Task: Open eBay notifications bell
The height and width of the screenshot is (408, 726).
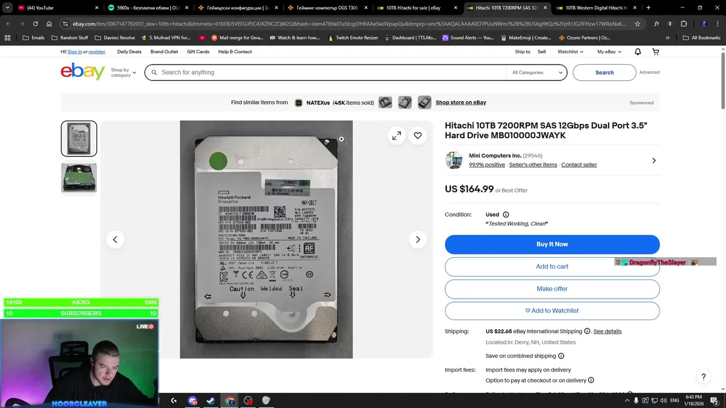Action: click(x=638, y=52)
